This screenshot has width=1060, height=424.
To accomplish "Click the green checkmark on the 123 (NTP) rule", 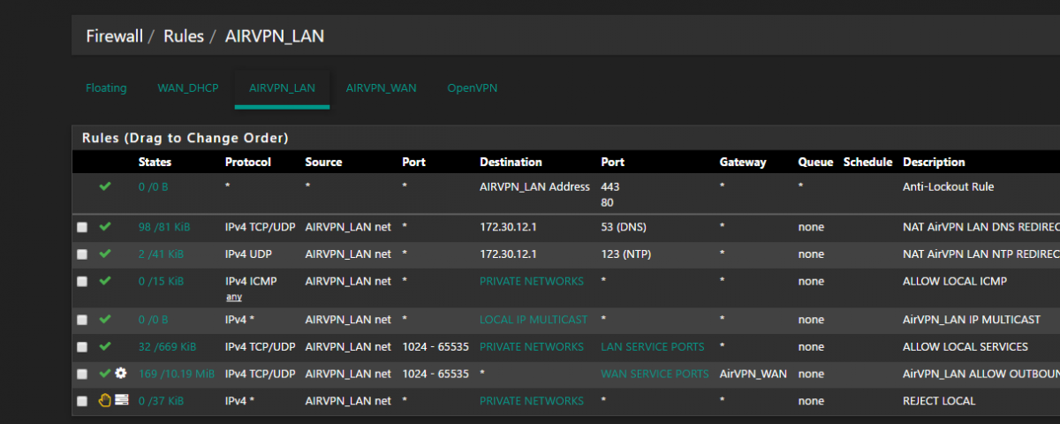I will pyautogui.click(x=105, y=254).
